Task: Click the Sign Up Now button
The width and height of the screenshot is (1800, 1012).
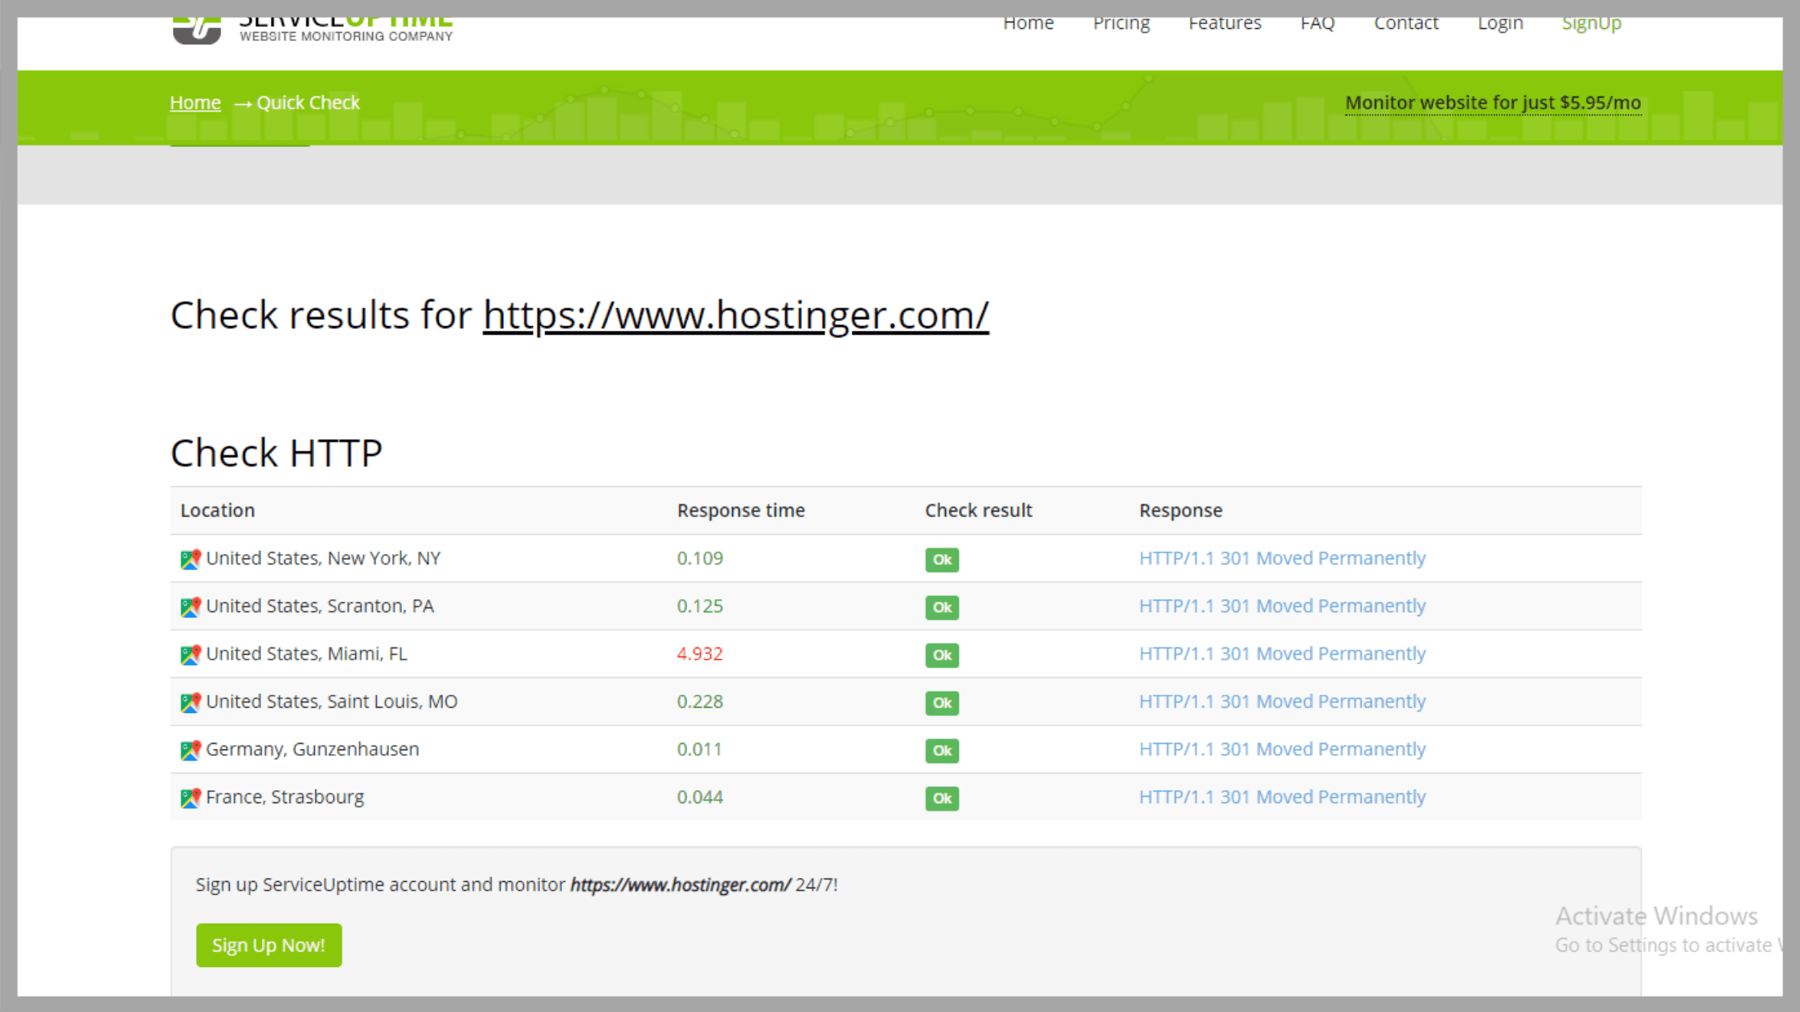Action: (269, 945)
